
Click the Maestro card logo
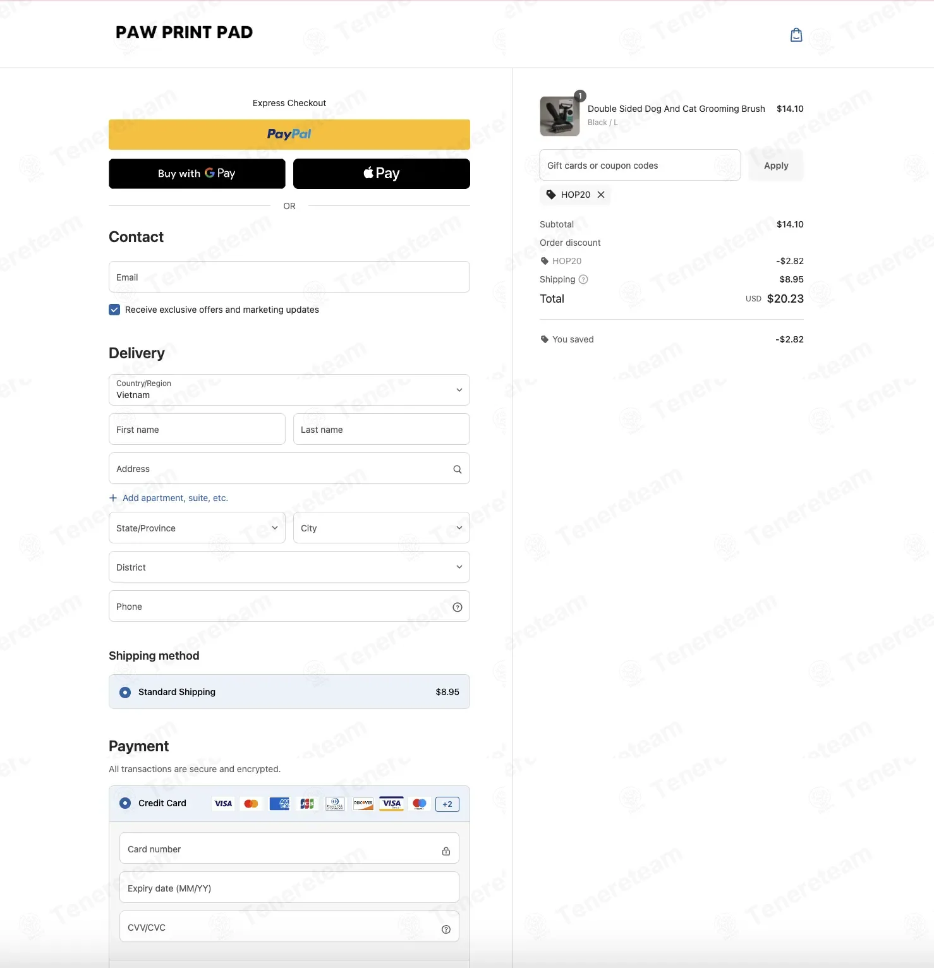[420, 804]
